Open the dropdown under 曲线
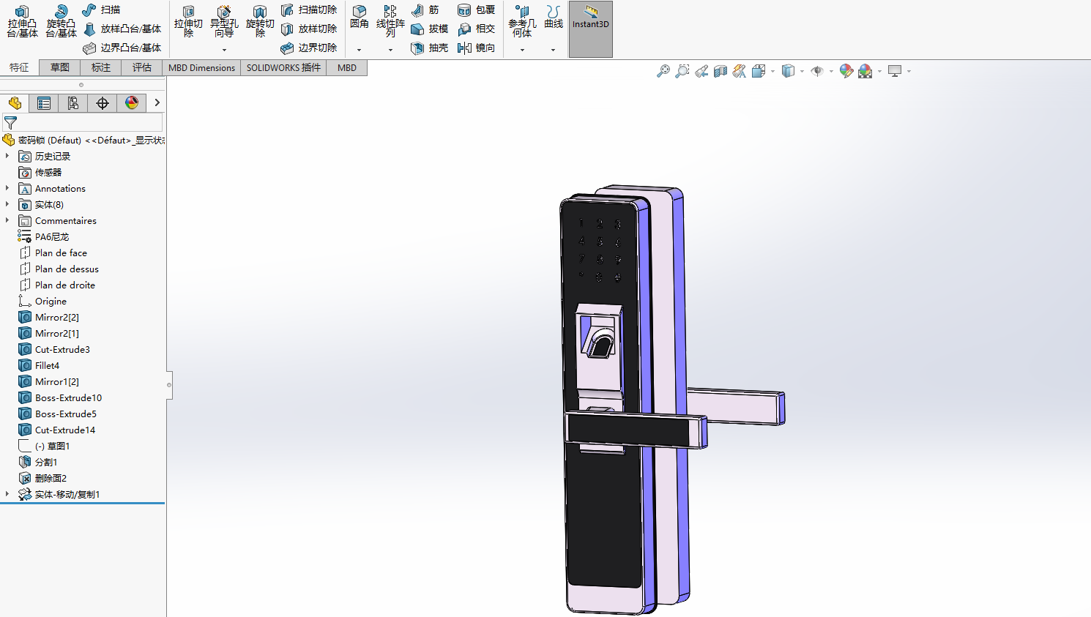Viewport: 1091px width, 617px height. click(553, 50)
